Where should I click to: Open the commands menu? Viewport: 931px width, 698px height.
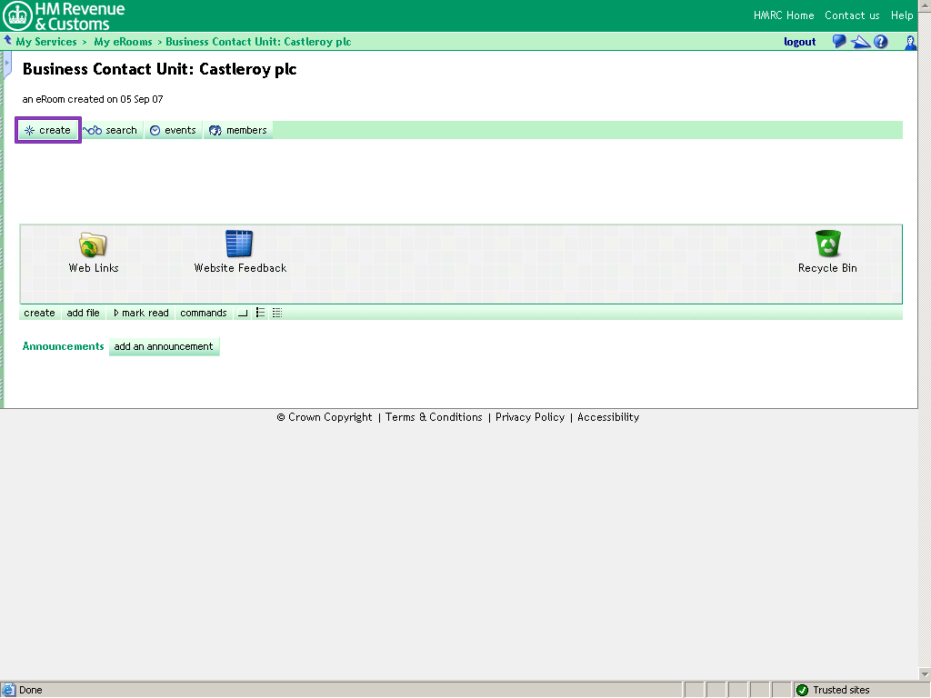[203, 313]
